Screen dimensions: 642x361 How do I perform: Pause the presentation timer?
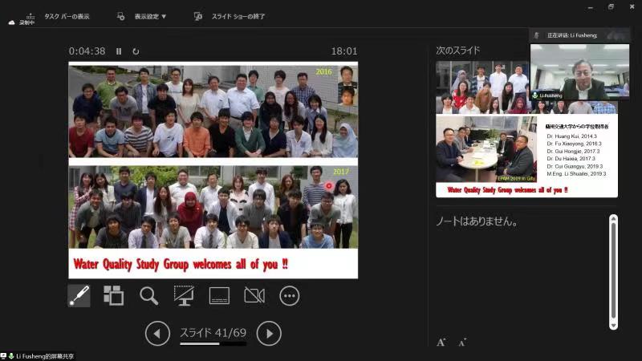point(119,51)
